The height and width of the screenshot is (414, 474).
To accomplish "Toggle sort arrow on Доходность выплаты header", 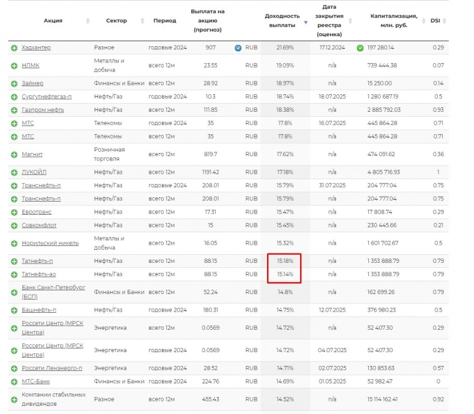I will (306, 22).
